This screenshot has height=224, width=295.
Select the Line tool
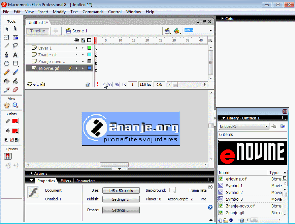7,46
